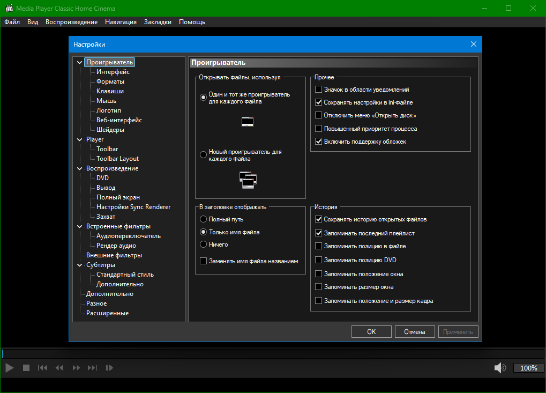546x393 pixels.
Task: Open the 'Воспроизведение' menu
Action: [x=71, y=22]
